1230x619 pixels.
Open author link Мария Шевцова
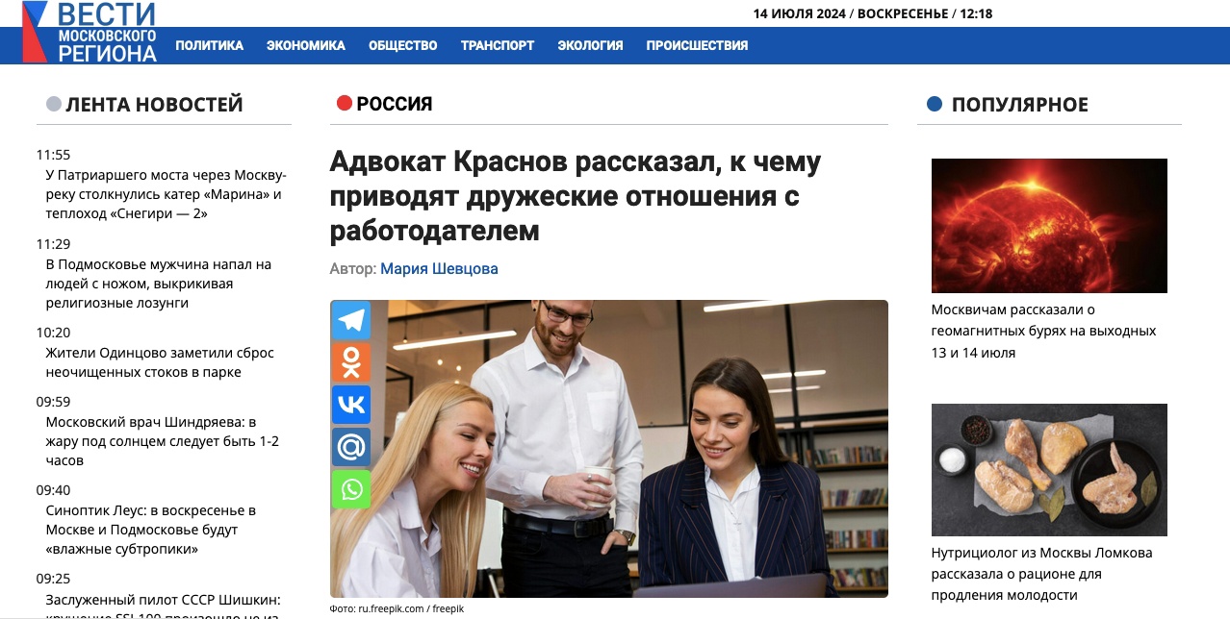(439, 269)
